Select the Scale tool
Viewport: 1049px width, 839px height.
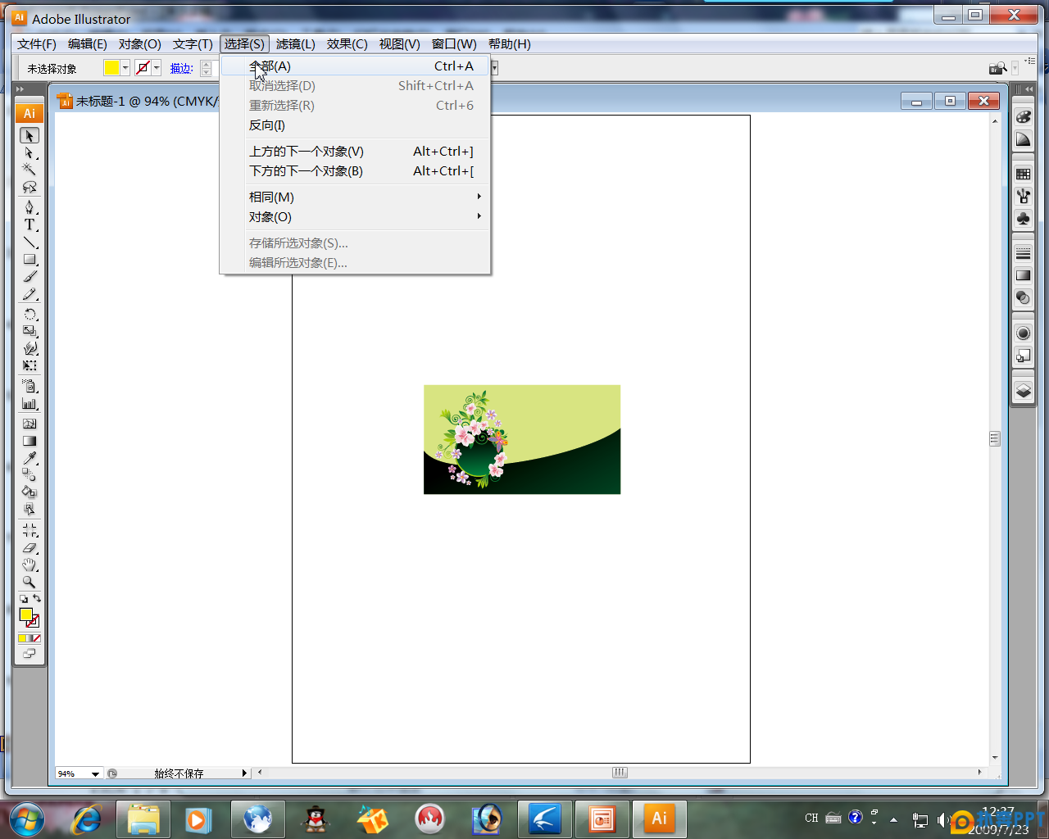click(x=30, y=331)
